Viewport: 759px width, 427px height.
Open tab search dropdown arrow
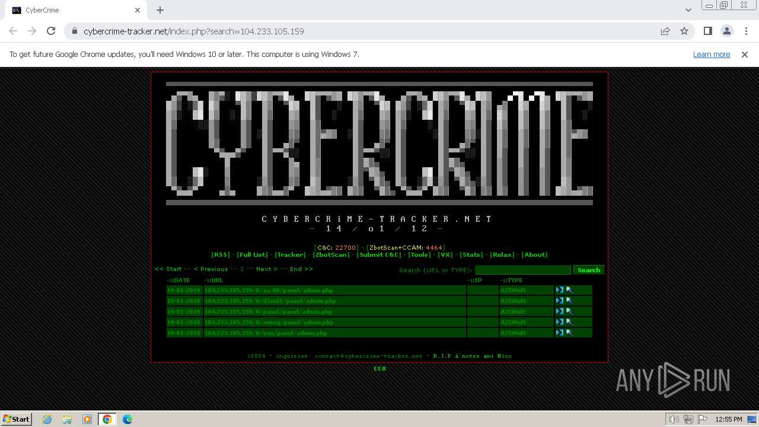pyautogui.click(x=688, y=10)
